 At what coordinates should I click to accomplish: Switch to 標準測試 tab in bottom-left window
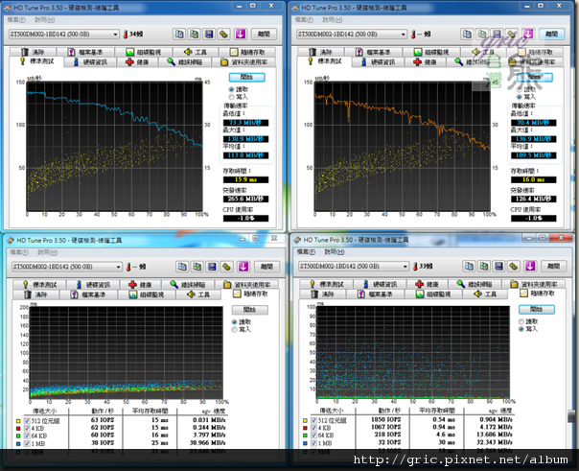40,285
